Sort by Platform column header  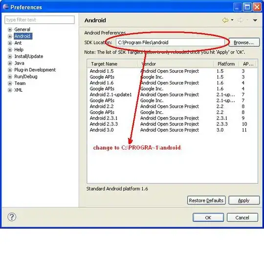click(226, 64)
